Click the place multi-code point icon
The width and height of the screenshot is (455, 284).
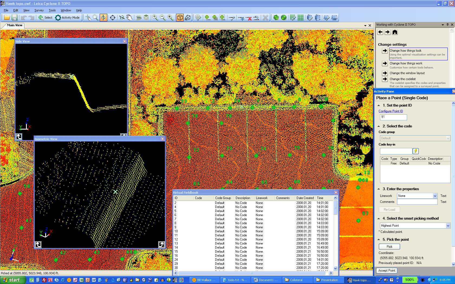215,18
